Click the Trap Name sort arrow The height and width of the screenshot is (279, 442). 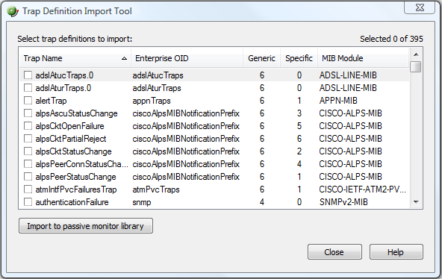124,58
